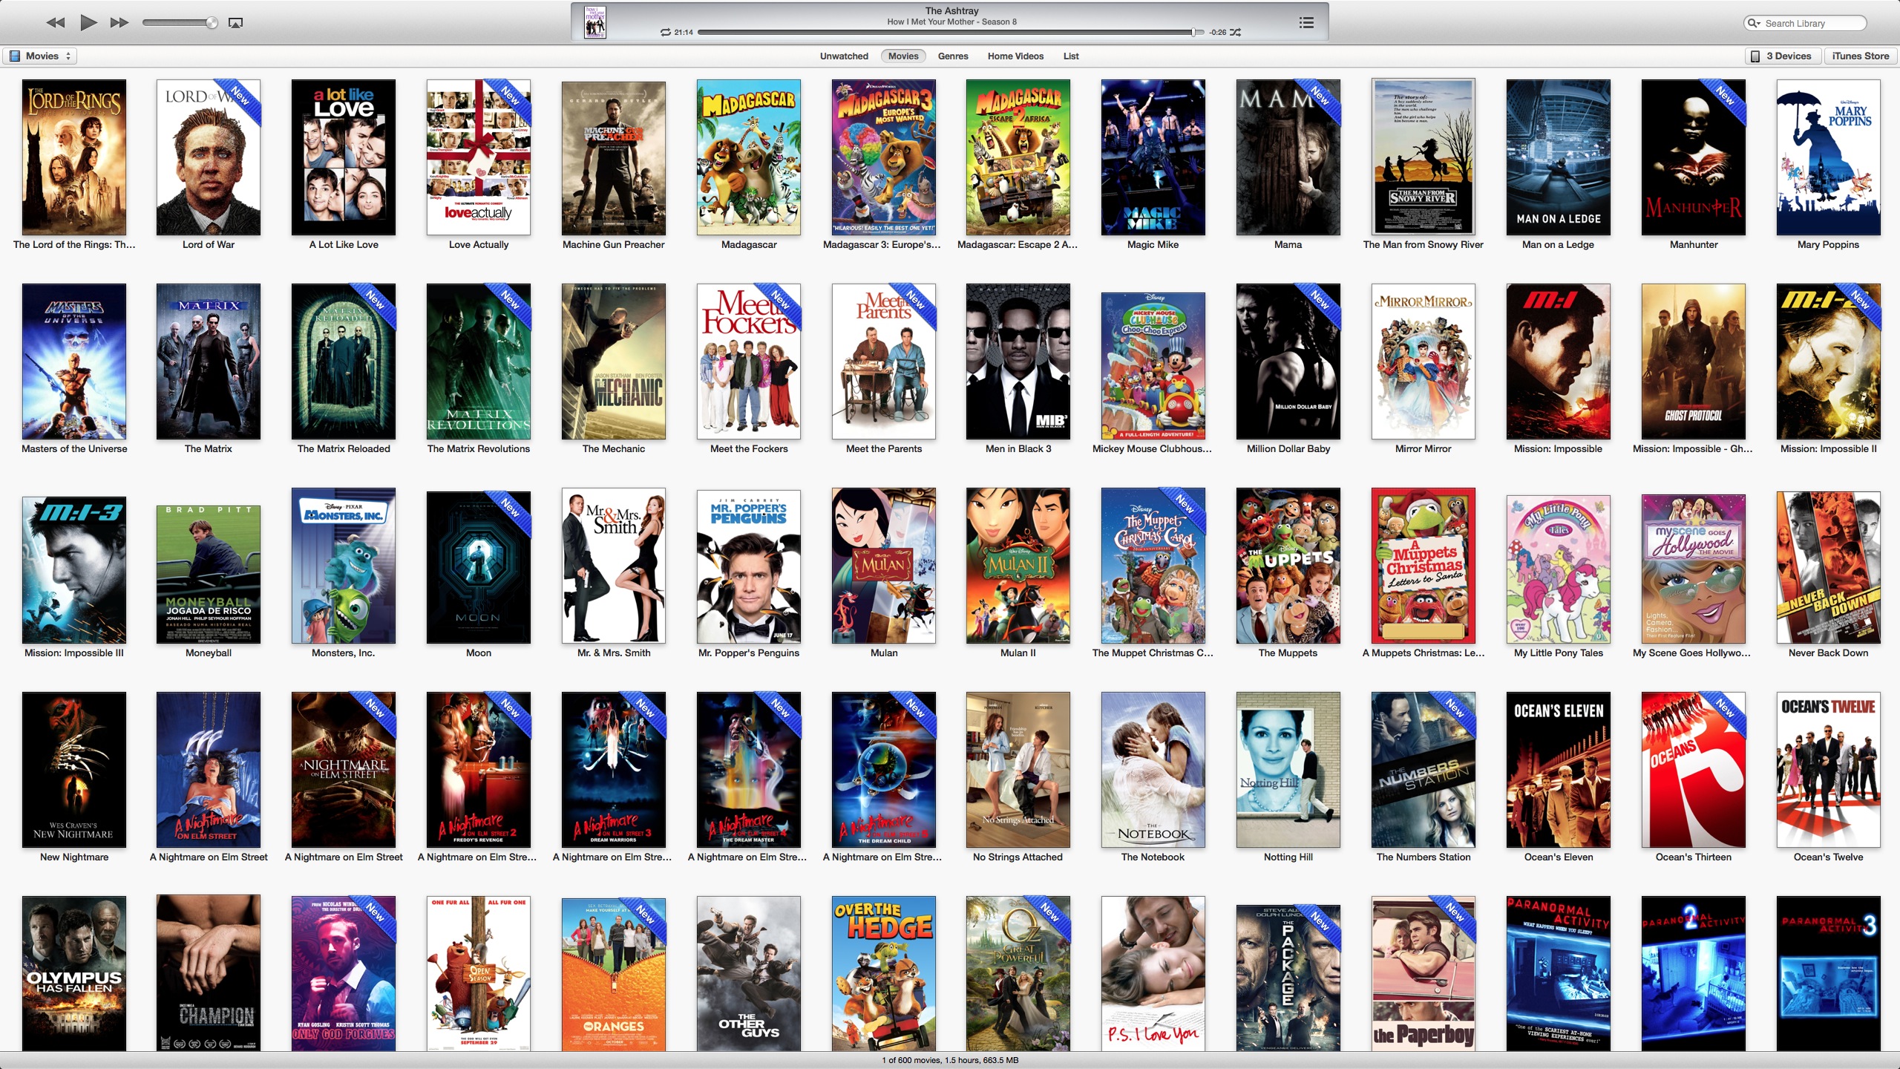The height and width of the screenshot is (1069, 1900).
Task: Select Olympus Has Fallen poster
Action: [x=74, y=973]
